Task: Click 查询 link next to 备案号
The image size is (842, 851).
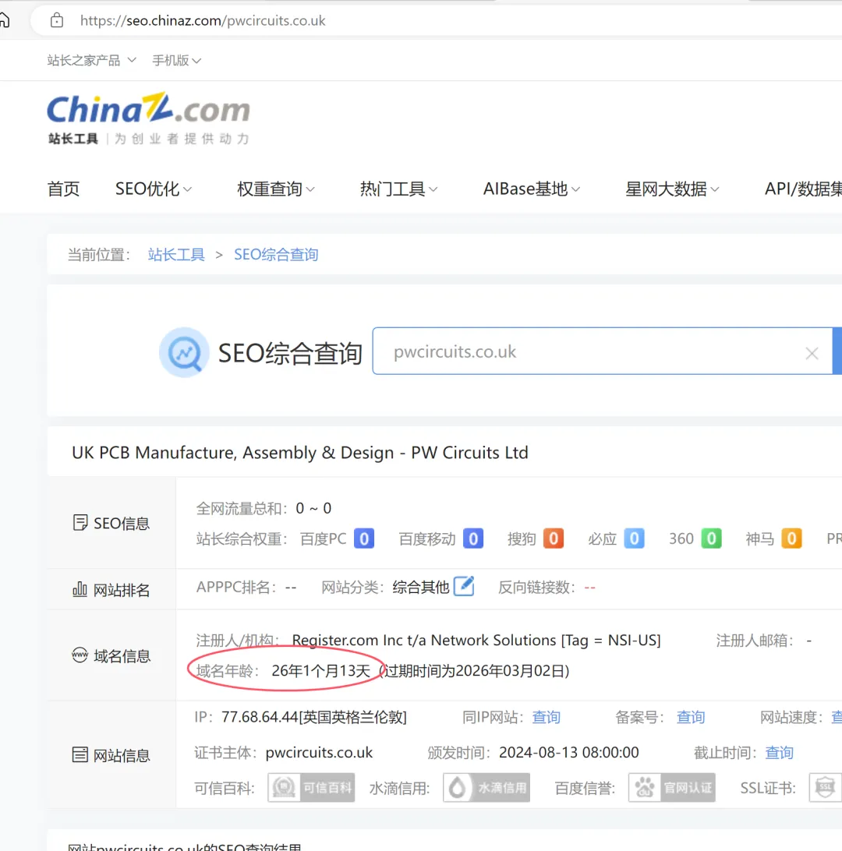Action: [691, 717]
